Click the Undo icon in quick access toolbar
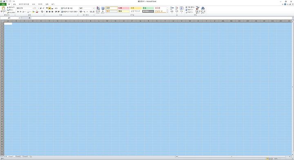This screenshot has height=160, width=294. (x=7, y=1)
